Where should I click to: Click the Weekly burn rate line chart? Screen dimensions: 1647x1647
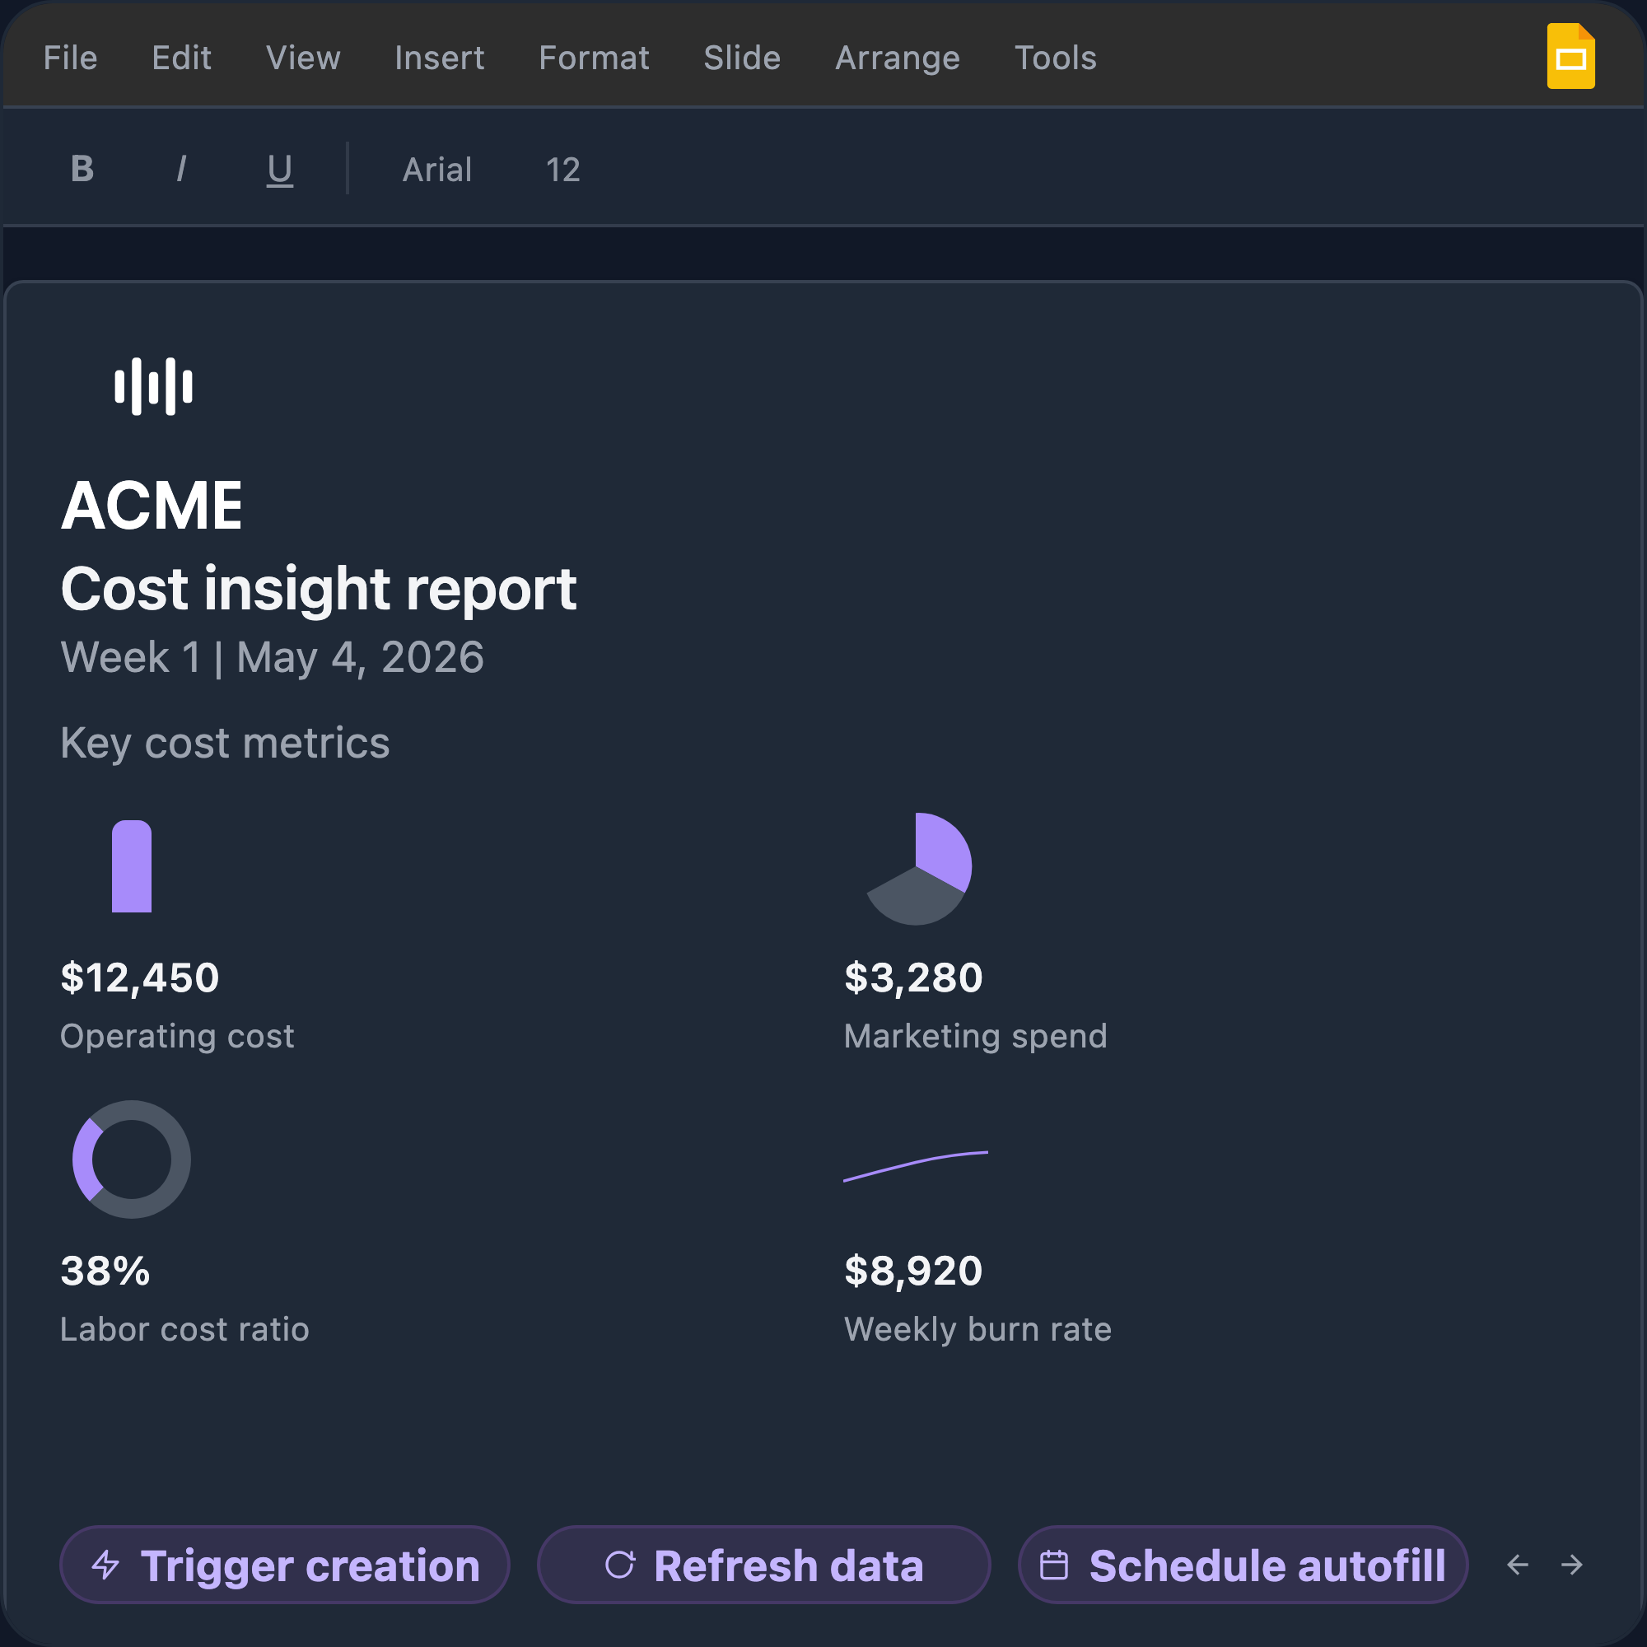[x=916, y=1165]
